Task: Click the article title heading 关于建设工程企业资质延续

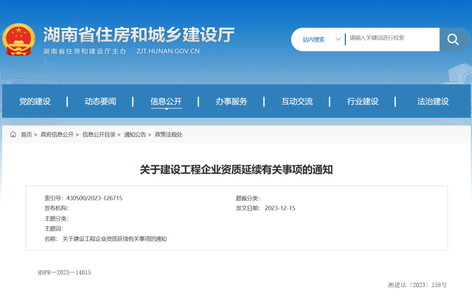Action: pyautogui.click(x=236, y=169)
